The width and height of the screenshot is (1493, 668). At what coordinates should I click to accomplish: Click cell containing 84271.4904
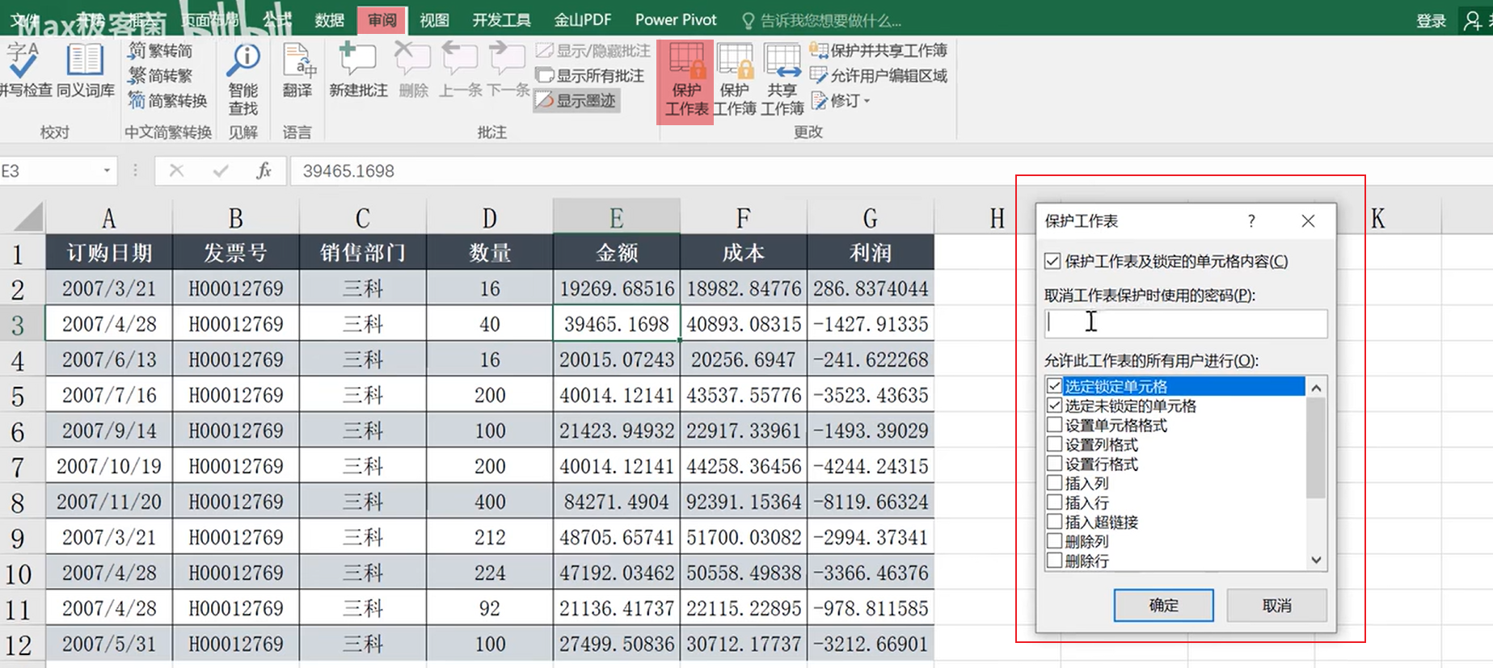[617, 502]
